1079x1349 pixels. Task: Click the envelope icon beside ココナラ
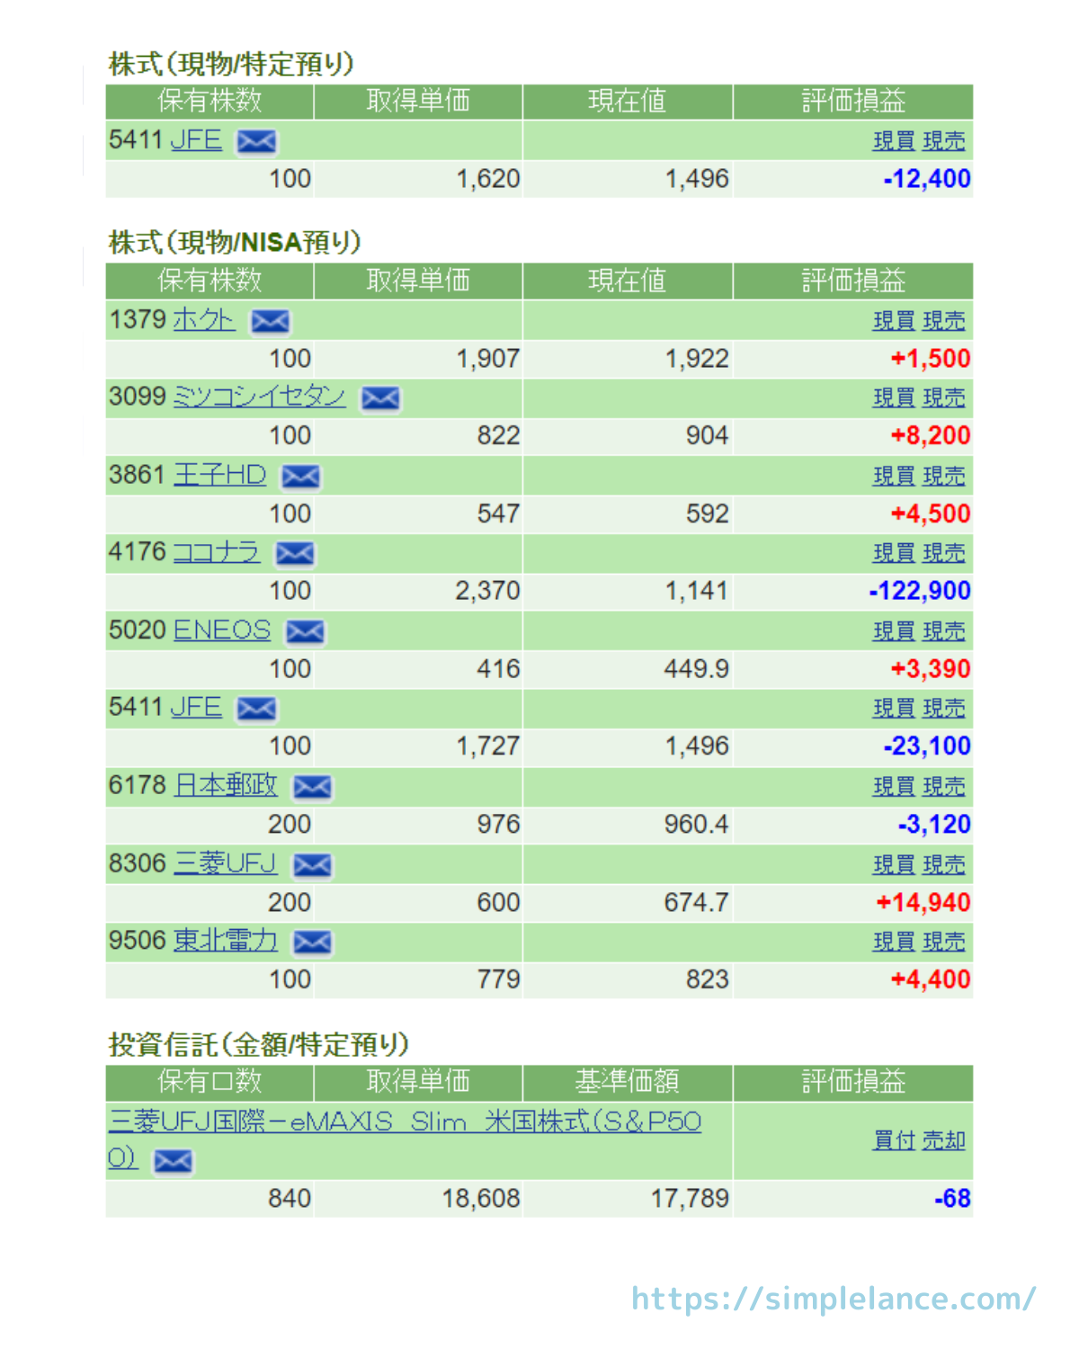tap(295, 553)
